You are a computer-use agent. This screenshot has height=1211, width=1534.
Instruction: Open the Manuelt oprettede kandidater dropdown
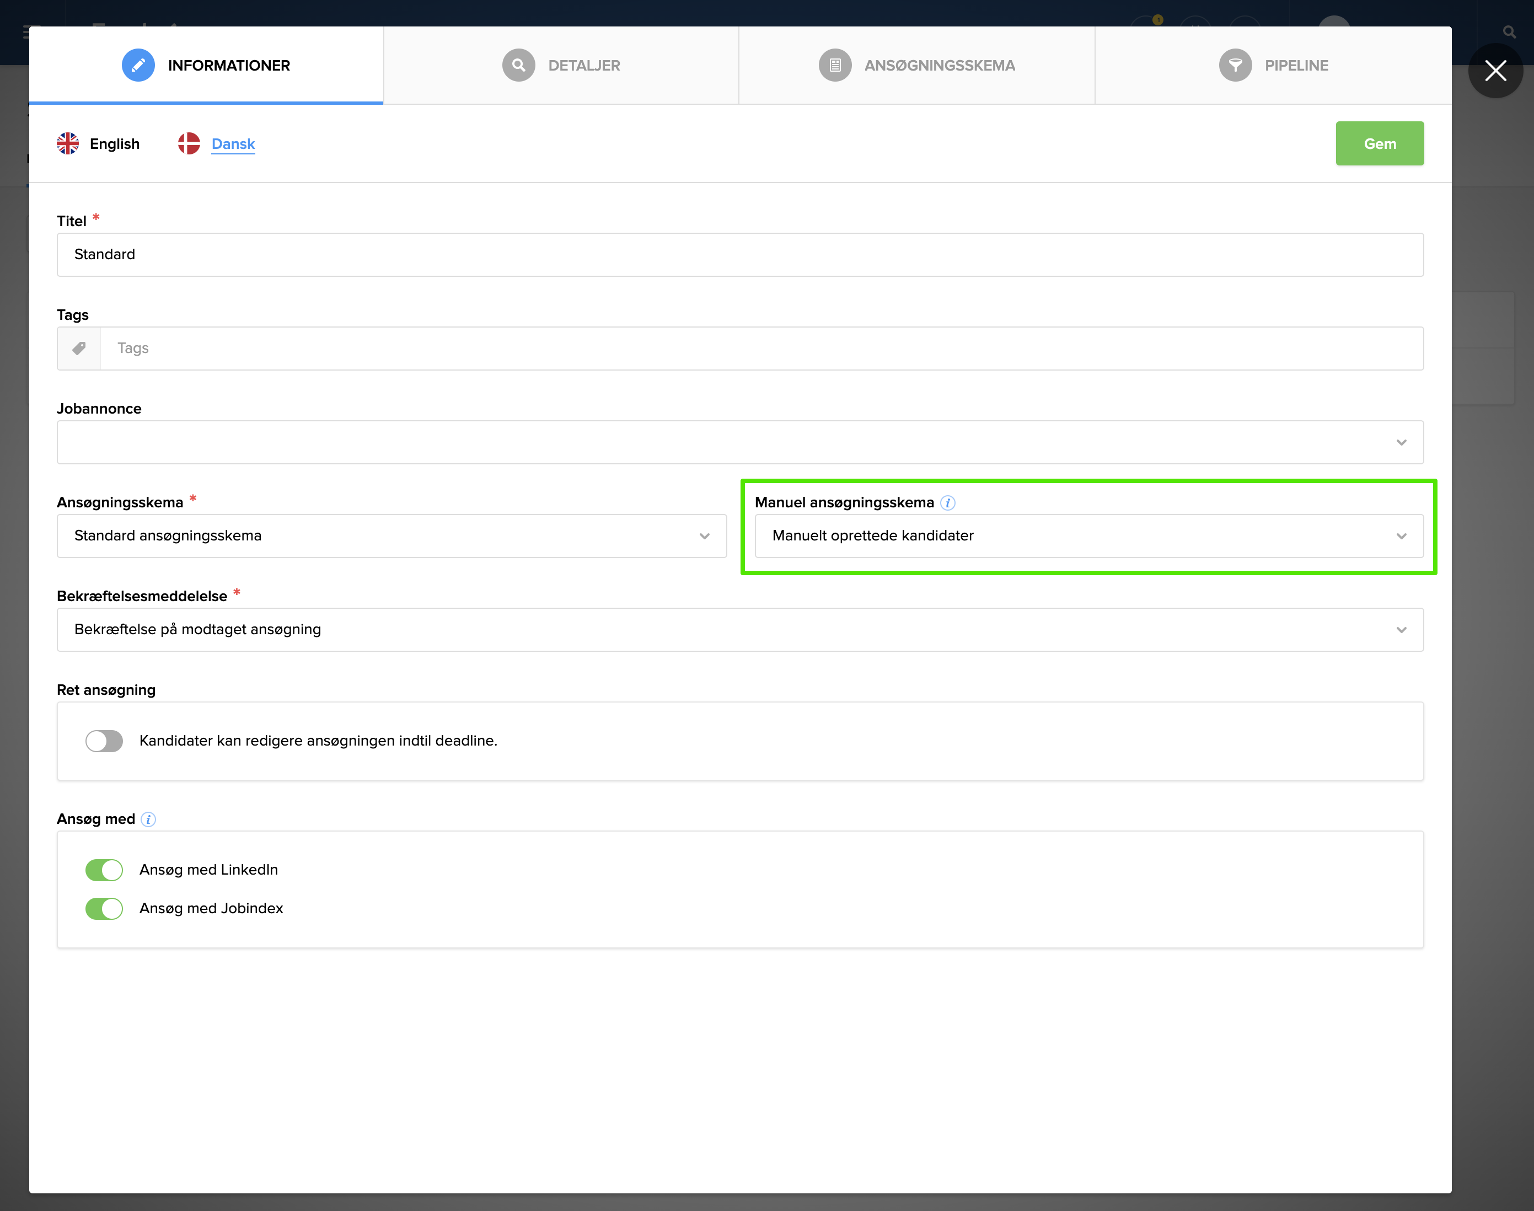coord(1088,536)
